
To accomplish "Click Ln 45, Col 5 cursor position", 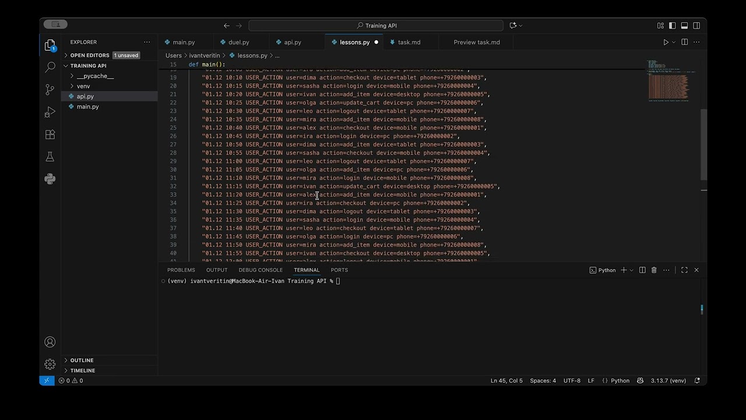I will click(506, 380).
